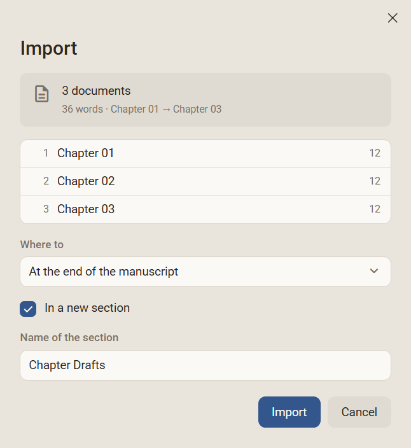Expand the dropdown chevron arrow
The width and height of the screenshot is (411, 448).
[x=374, y=271]
